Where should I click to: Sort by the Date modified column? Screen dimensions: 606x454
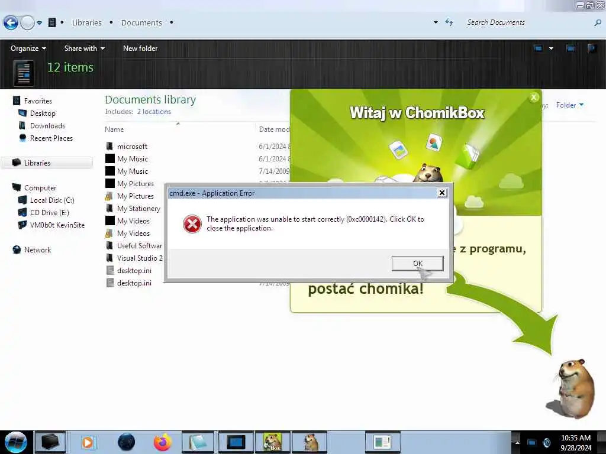[274, 129]
